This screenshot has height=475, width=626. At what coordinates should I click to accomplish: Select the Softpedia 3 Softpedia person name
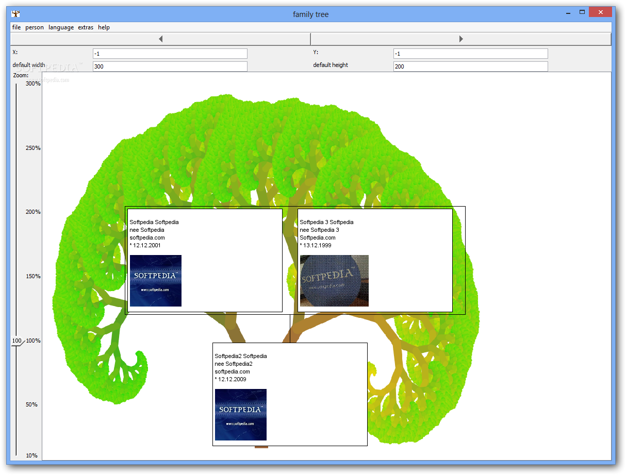[x=326, y=222]
